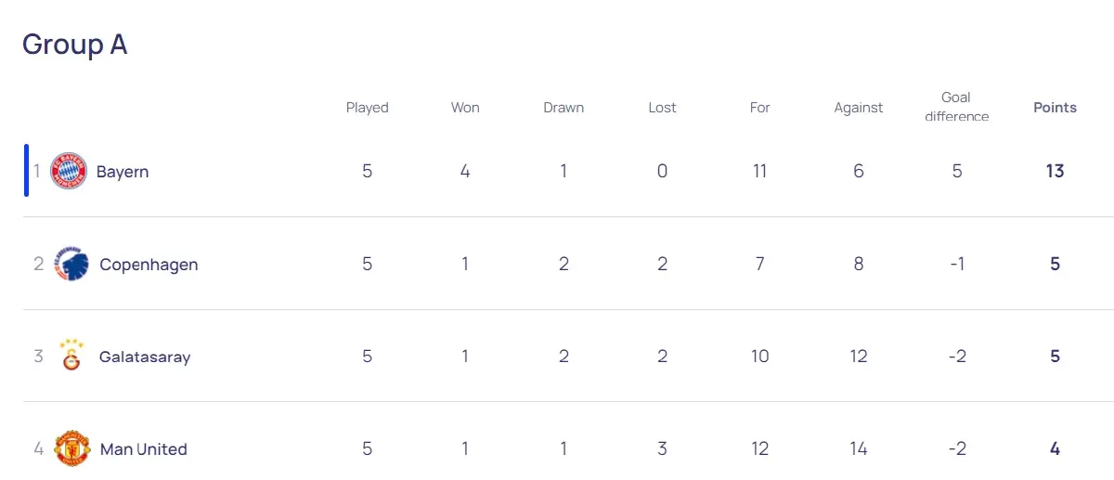Screen dimensions: 1114x480
Task: Click the Bayern club crest icon
Action: [69, 171]
